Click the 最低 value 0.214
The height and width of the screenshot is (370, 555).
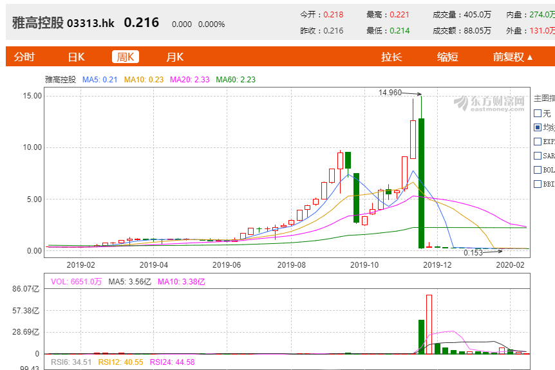[x=400, y=31]
